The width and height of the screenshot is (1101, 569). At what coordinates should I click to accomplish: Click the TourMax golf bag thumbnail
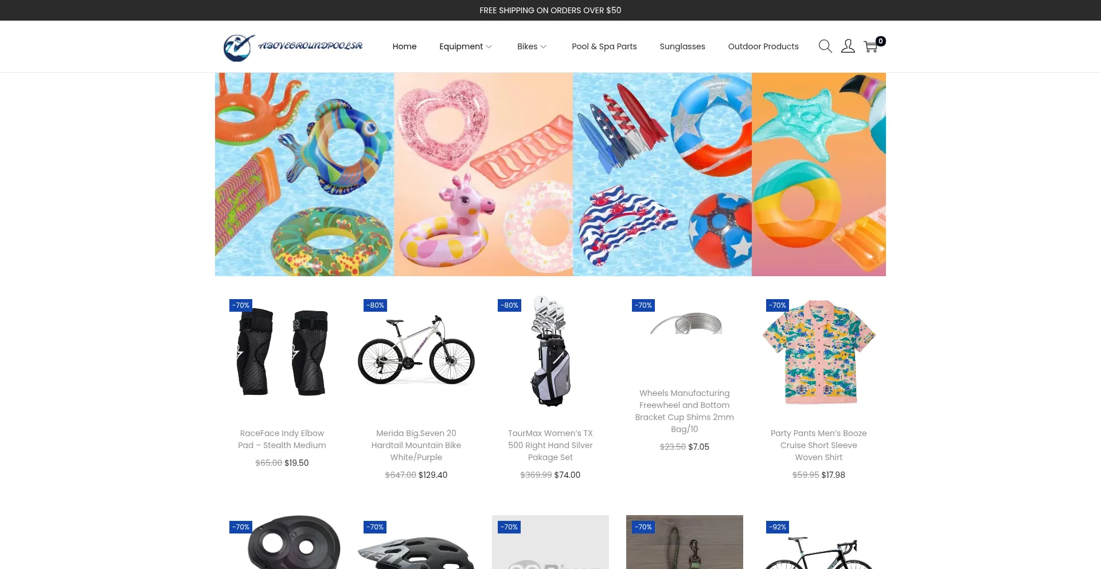(550, 352)
